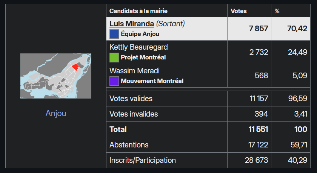
Task: Select the Votes invalides row label
Action: coord(134,114)
